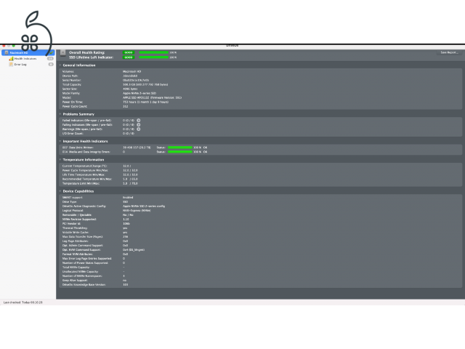Click the GOOD badge for Overall Health Rating
The image size is (465, 349).
coord(129,52)
